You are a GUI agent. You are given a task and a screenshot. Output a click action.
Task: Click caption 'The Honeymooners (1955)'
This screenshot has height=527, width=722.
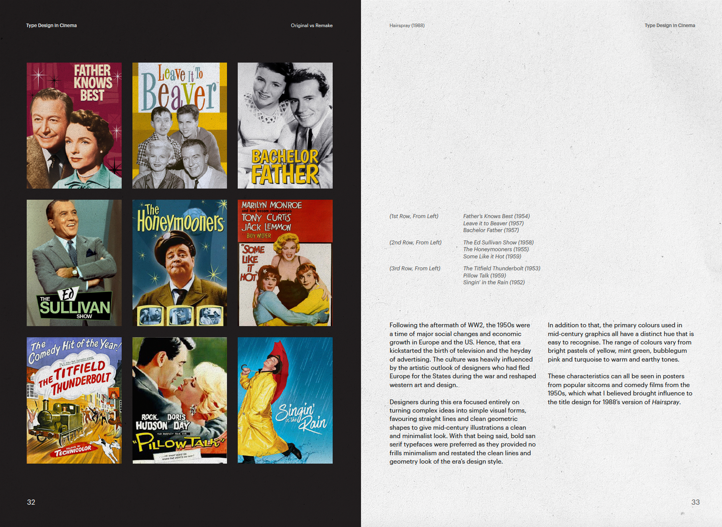tap(496, 250)
